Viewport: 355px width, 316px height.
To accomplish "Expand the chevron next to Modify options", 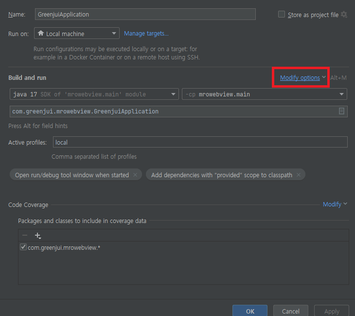I will 324,77.
